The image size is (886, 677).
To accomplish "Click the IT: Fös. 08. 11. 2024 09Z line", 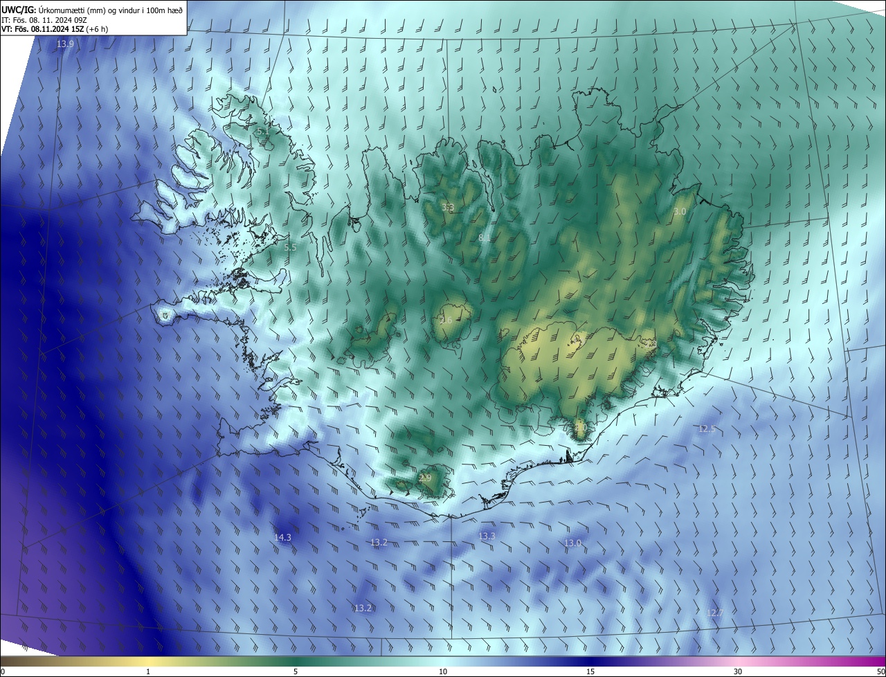I will 44,20.
